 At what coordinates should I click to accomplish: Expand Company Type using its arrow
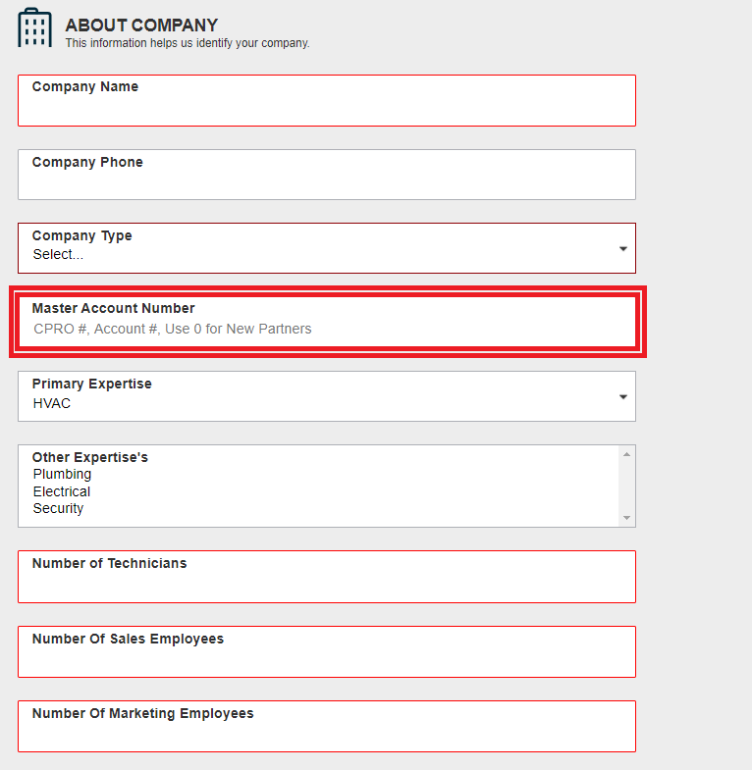tap(622, 249)
